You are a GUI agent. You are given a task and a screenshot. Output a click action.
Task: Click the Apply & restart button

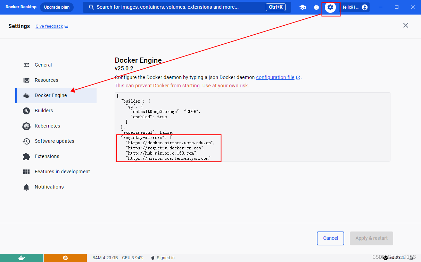pyautogui.click(x=371, y=238)
